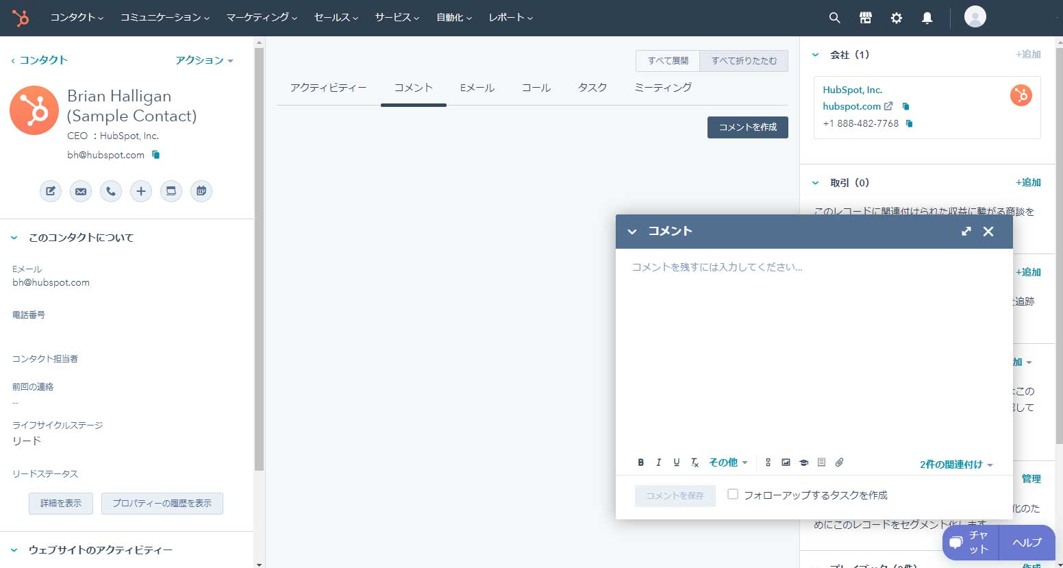Insert knowledge article graduation cap icon
Image resolution: width=1063 pixels, height=568 pixels.
click(804, 462)
